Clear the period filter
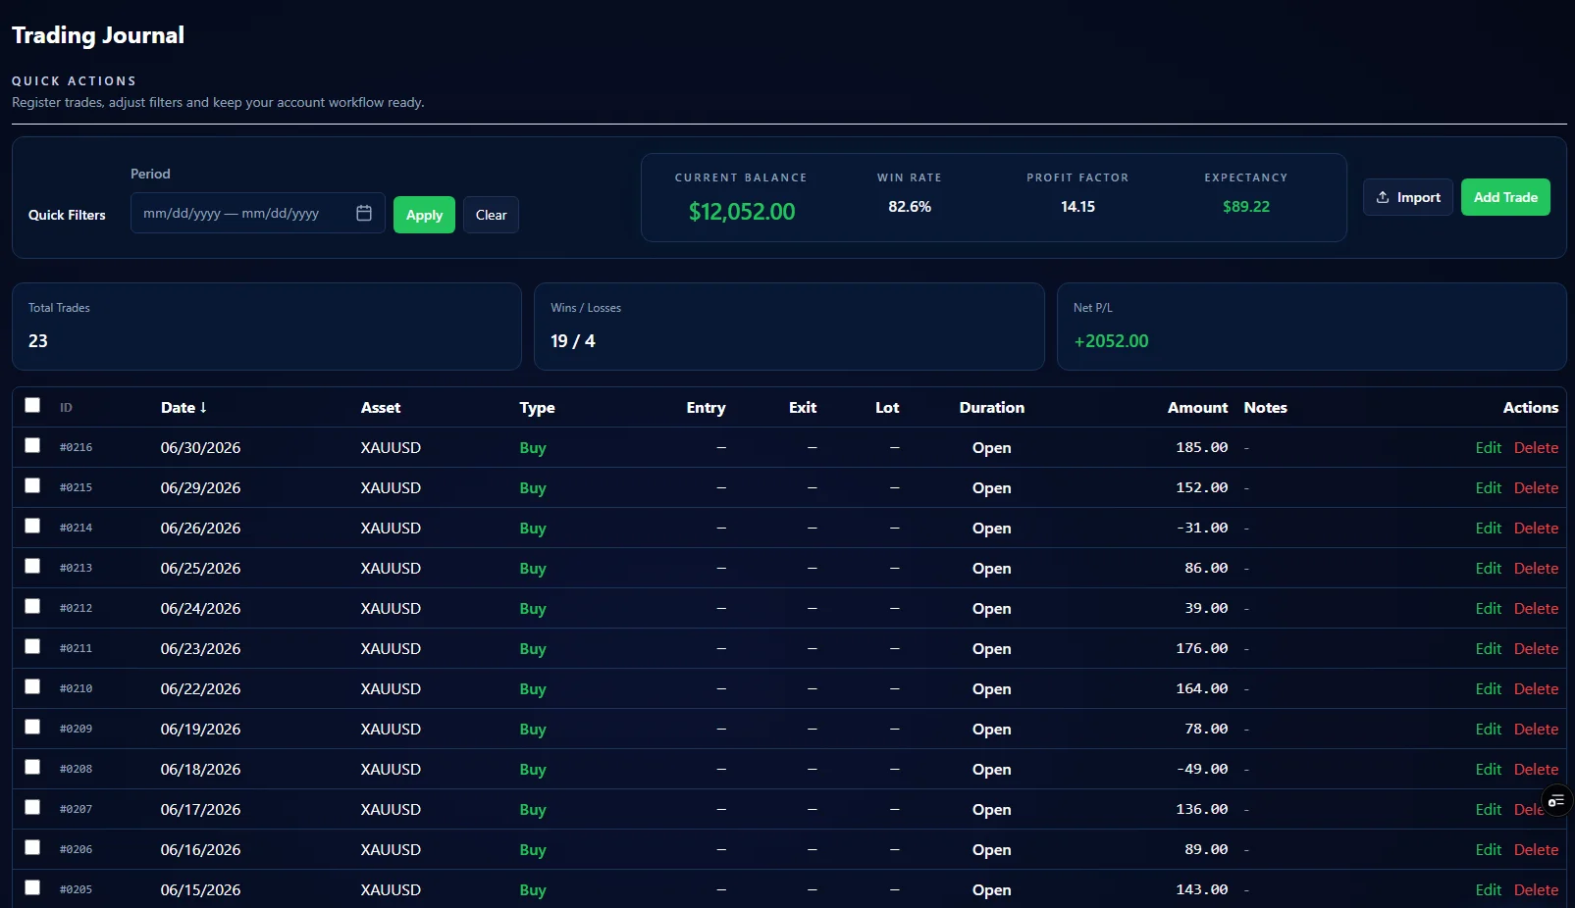Viewport: 1575px width, 908px height. [491, 215]
